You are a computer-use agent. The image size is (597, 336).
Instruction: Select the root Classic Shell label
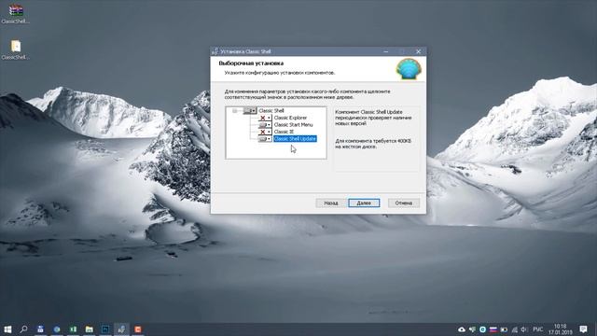point(271,110)
